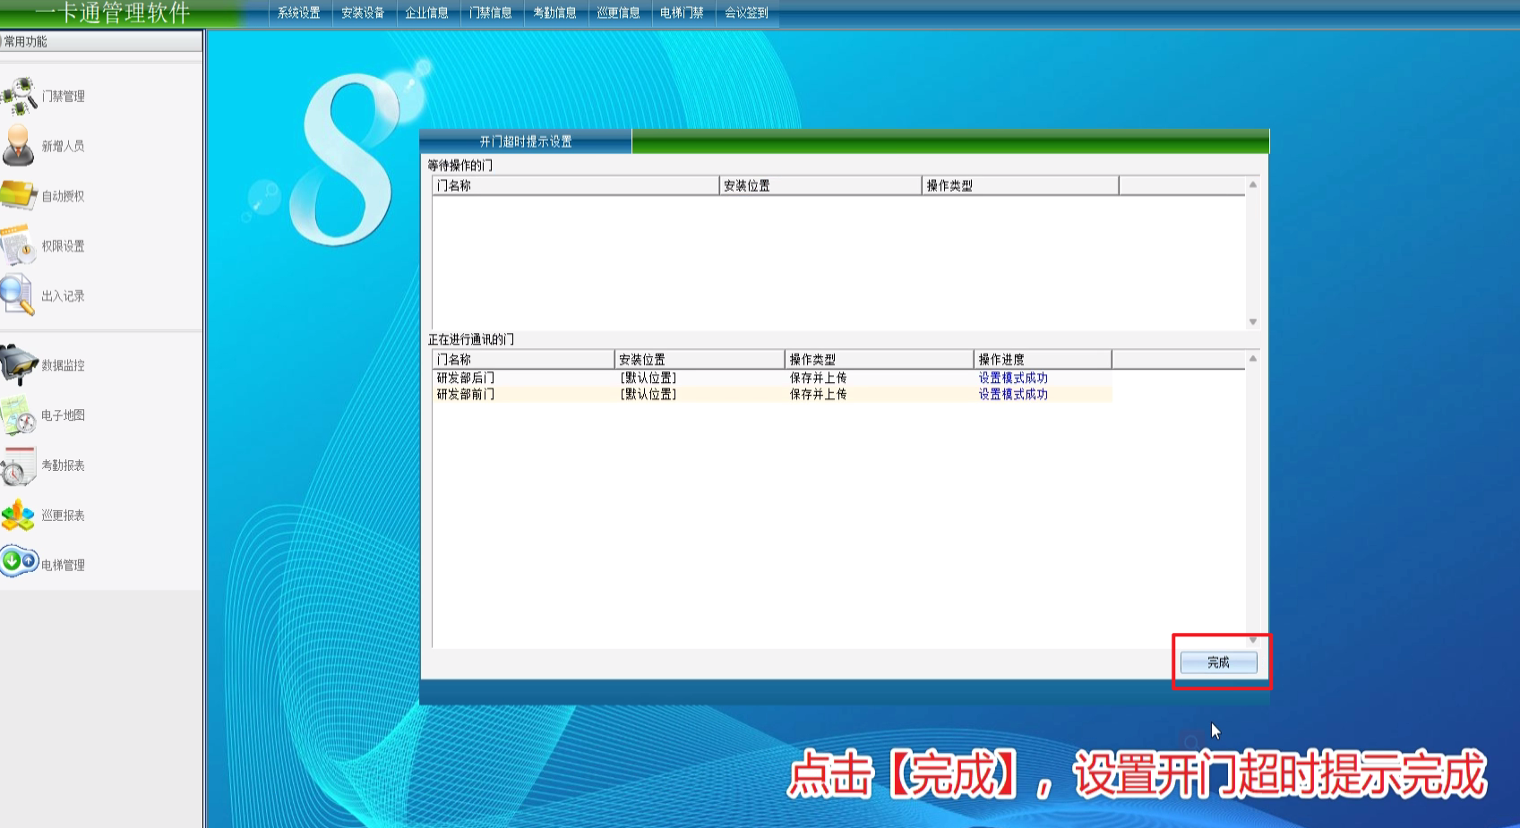This screenshot has height=828, width=1520.
Task: Open the 门禁信息 menu
Action: point(491,13)
